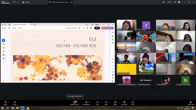The width and height of the screenshot is (196, 110).
Task: Open the Acrobat notifications bell
Action: pyautogui.click(x=89, y=24)
